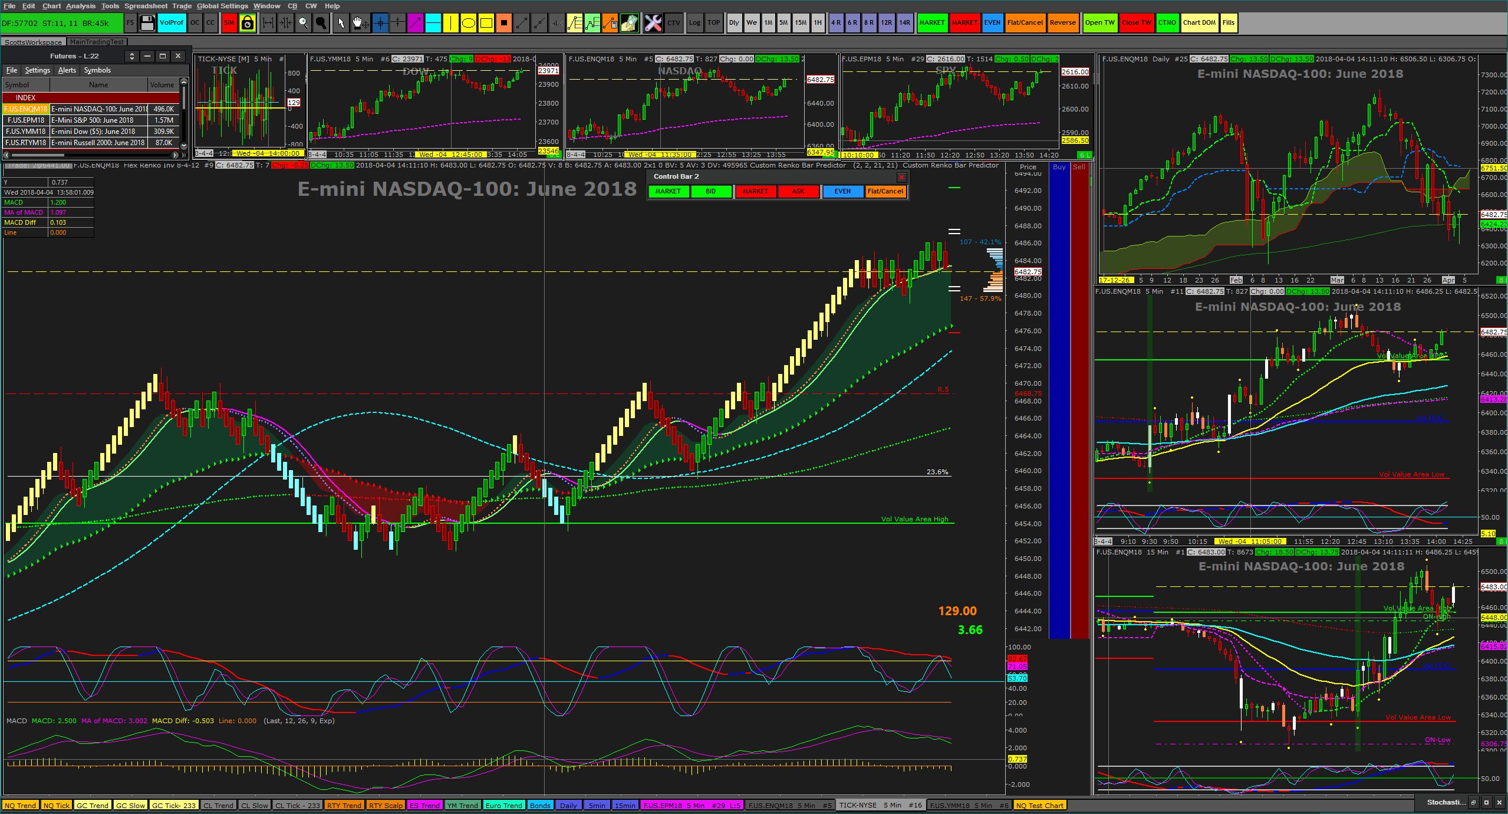This screenshot has width=1508, height=814.
Task: Toggle SIM trade simulation mode
Action: [x=229, y=23]
